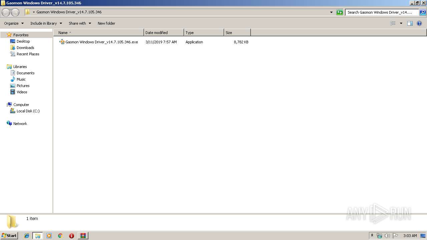Select Computer in the navigation pane
The width and height of the screenshot is (427, 240).
point(21,105)
